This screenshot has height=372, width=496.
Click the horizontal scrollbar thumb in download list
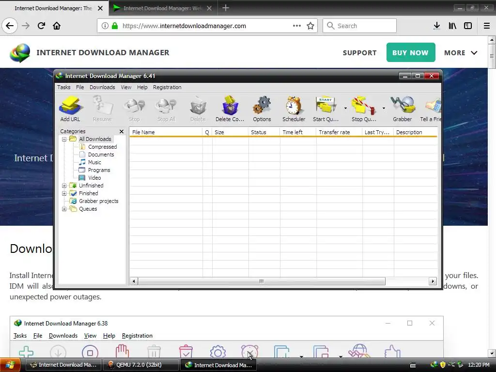(x=261, y=281)
